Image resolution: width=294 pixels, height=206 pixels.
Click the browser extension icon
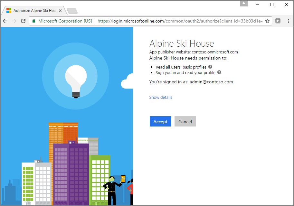tap(278, 21)
